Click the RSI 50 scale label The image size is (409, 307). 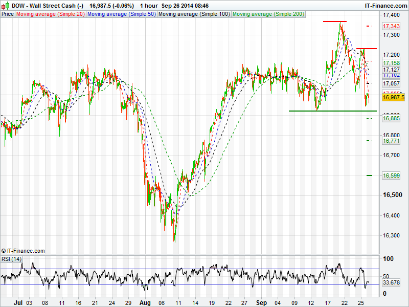point(386,276)
